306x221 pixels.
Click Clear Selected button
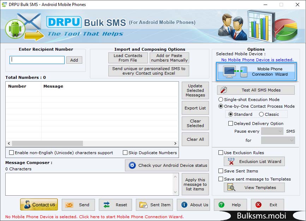195,123
